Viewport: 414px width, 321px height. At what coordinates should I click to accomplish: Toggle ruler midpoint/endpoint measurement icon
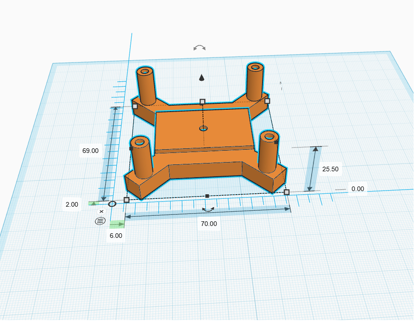point(101,221)
